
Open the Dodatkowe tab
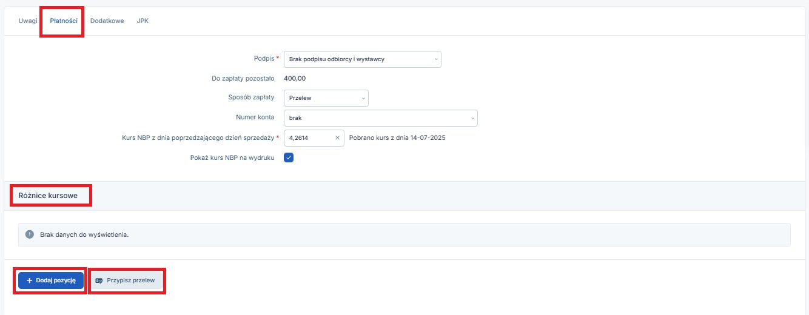click(107, 21)
